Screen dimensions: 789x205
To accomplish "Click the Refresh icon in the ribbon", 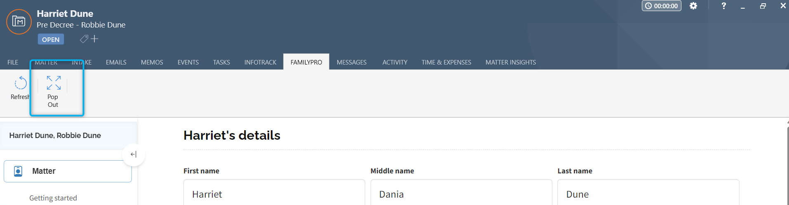I will point(21,83).
